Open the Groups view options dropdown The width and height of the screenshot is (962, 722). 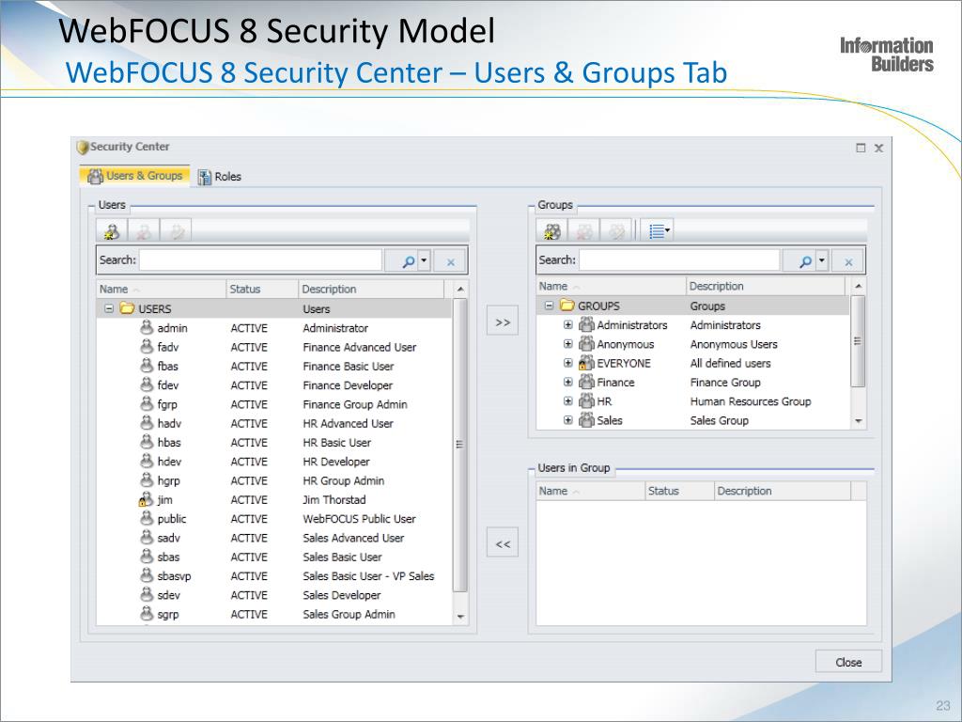(x=659, y=231)
